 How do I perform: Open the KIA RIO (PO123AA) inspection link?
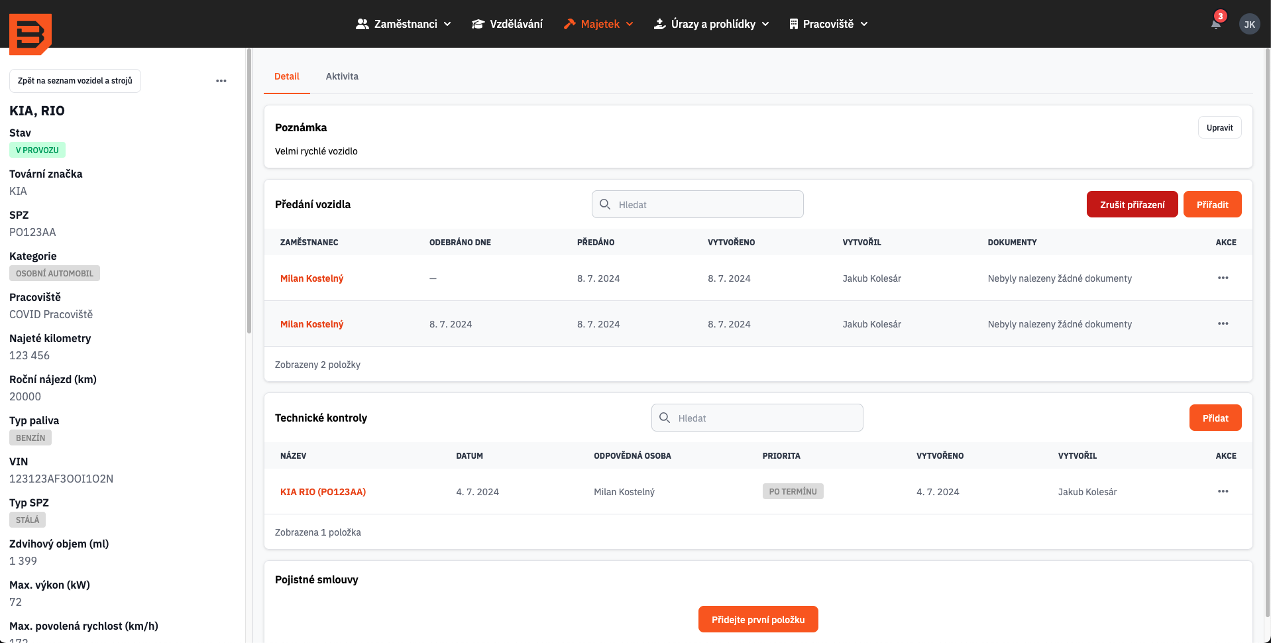(x=323, y=492)
